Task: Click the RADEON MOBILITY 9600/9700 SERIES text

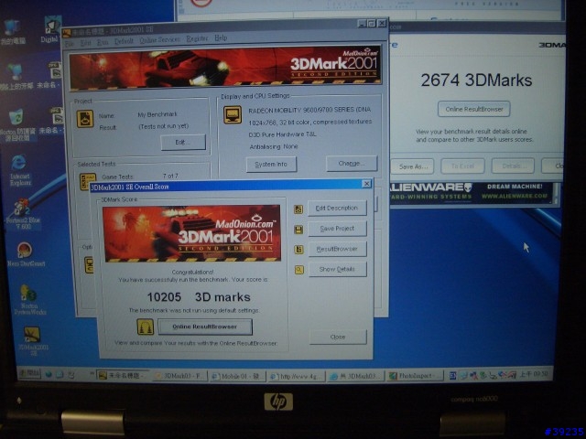Action: click(309, 110)
